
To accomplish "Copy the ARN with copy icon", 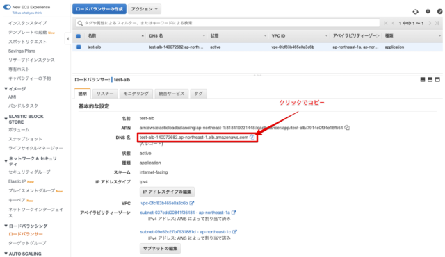I will click(347, 128).
